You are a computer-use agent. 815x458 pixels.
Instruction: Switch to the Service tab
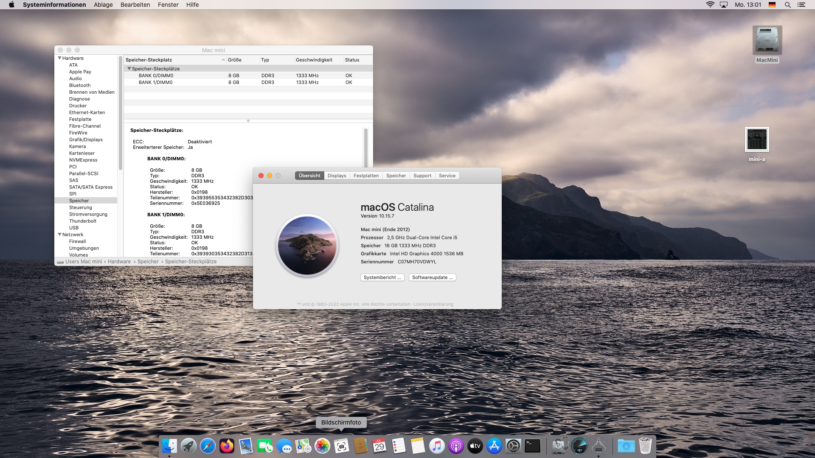(x=447, y=176)
